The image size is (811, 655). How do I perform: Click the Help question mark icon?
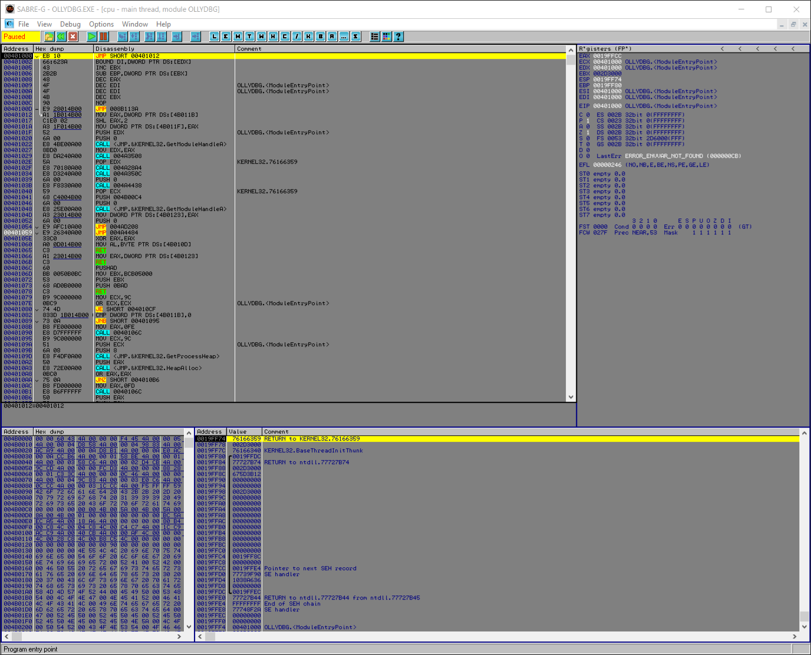click(x=398, y=37)
